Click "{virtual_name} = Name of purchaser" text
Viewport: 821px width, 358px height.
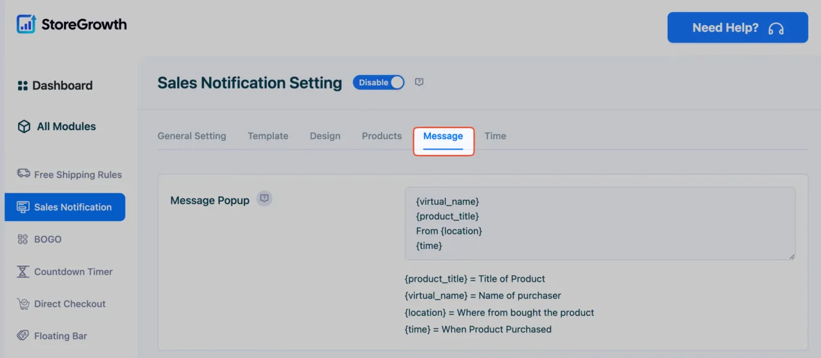pyautogui.click(x=483, y=296)
